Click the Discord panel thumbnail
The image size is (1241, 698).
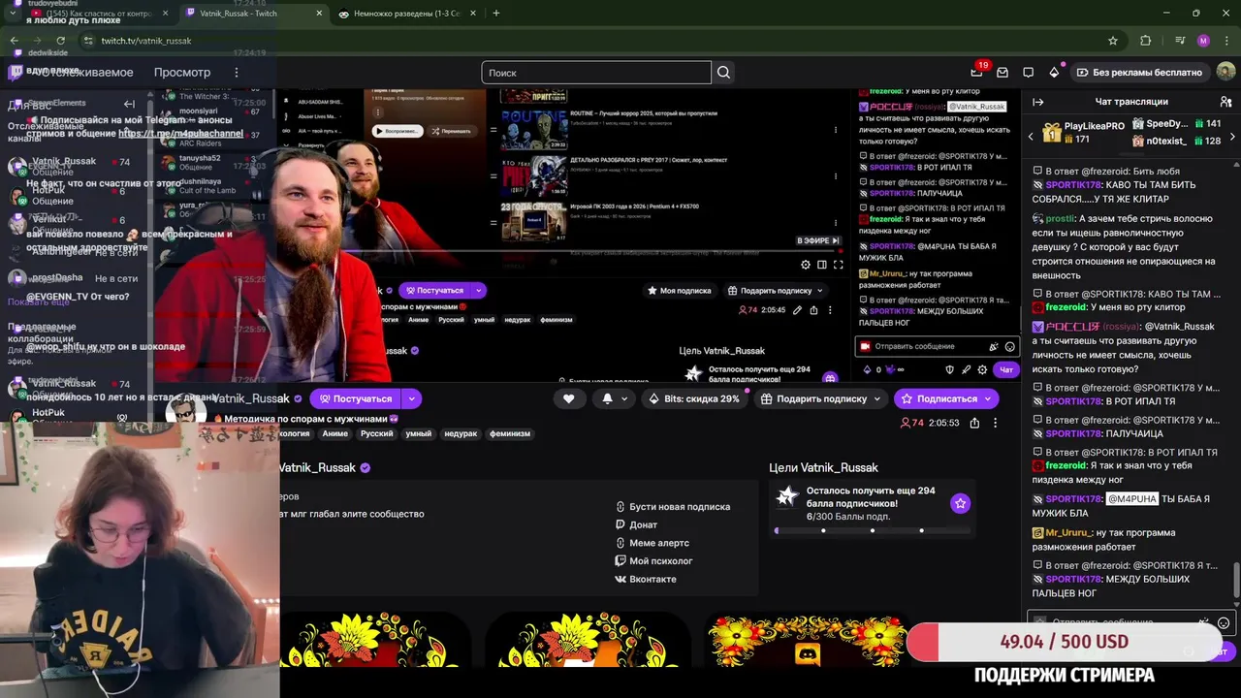pyautogui.click(x=807, y=640)
